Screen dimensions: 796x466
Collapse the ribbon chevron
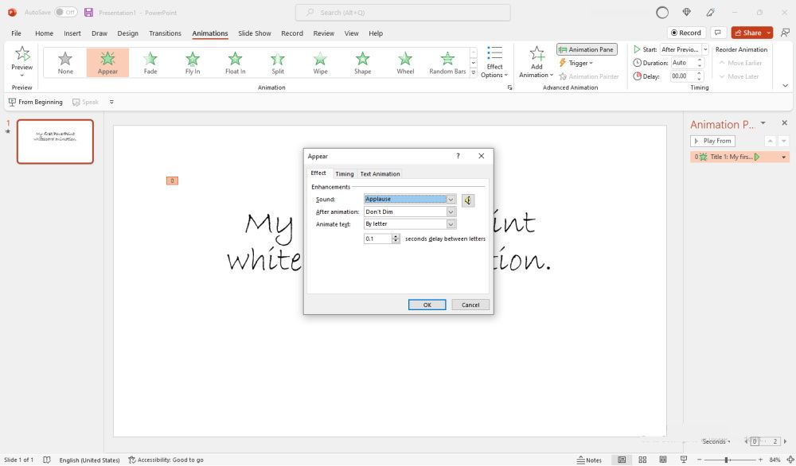785,86
